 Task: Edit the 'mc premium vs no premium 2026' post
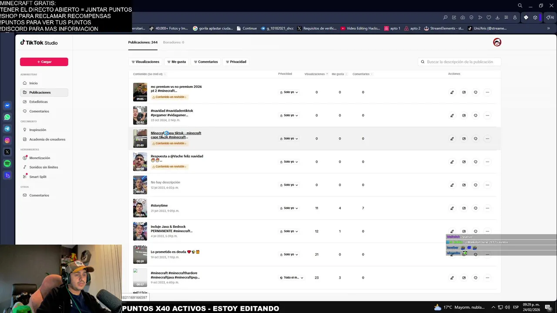[x=452, y=92]
